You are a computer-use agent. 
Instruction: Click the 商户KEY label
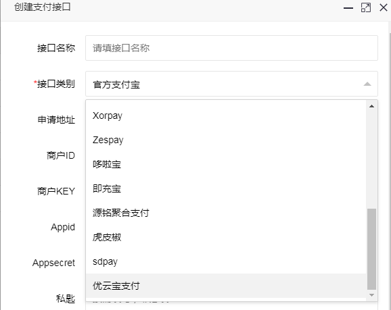[x=56, y=191]
